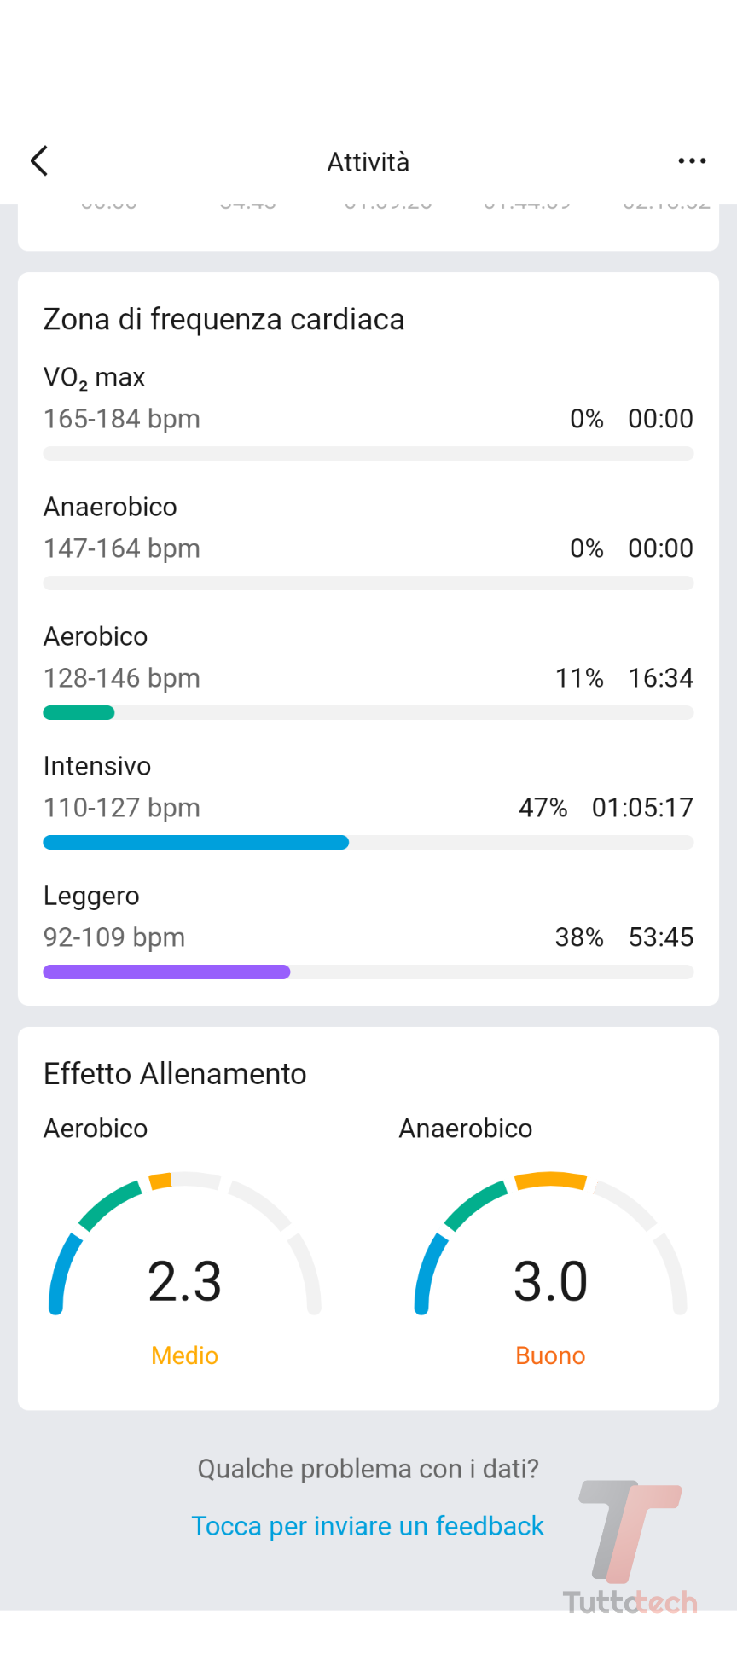
Task: Tap the VO2 max empty progress bar
Action: tap(368, 454)
